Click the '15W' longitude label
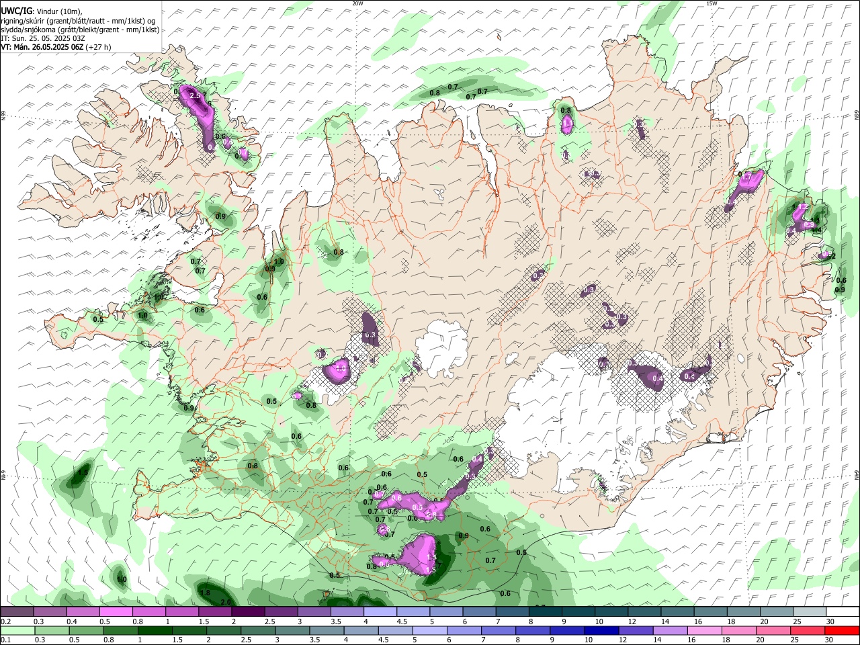The width and height of the screenshot is (860, 645). pyautogui.click(x=712, y=3)
